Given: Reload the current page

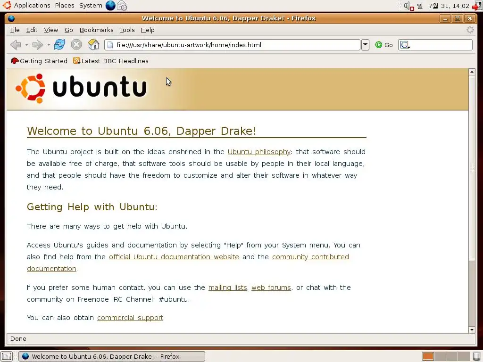Looking at the screenshot, I should pyautogui.click(x=59, y=45).
